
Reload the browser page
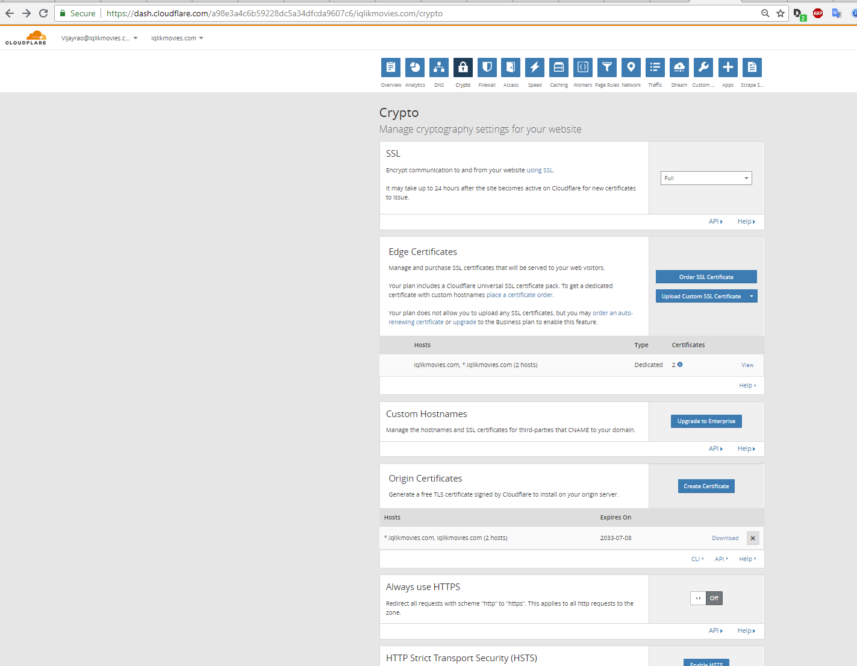coord(43,13)
